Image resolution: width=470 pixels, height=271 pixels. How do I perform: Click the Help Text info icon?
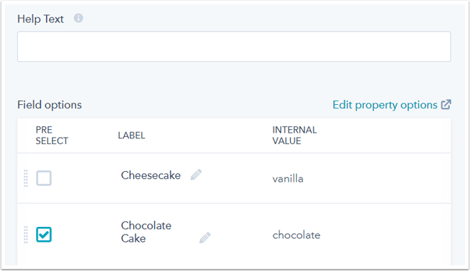[x=79, y=18]
